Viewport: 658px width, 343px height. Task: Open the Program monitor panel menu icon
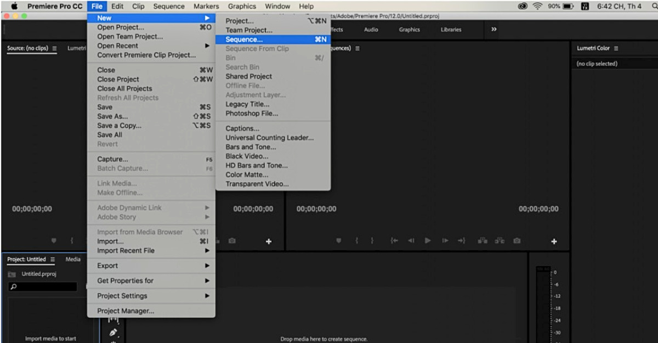click(x=358, y=48)
